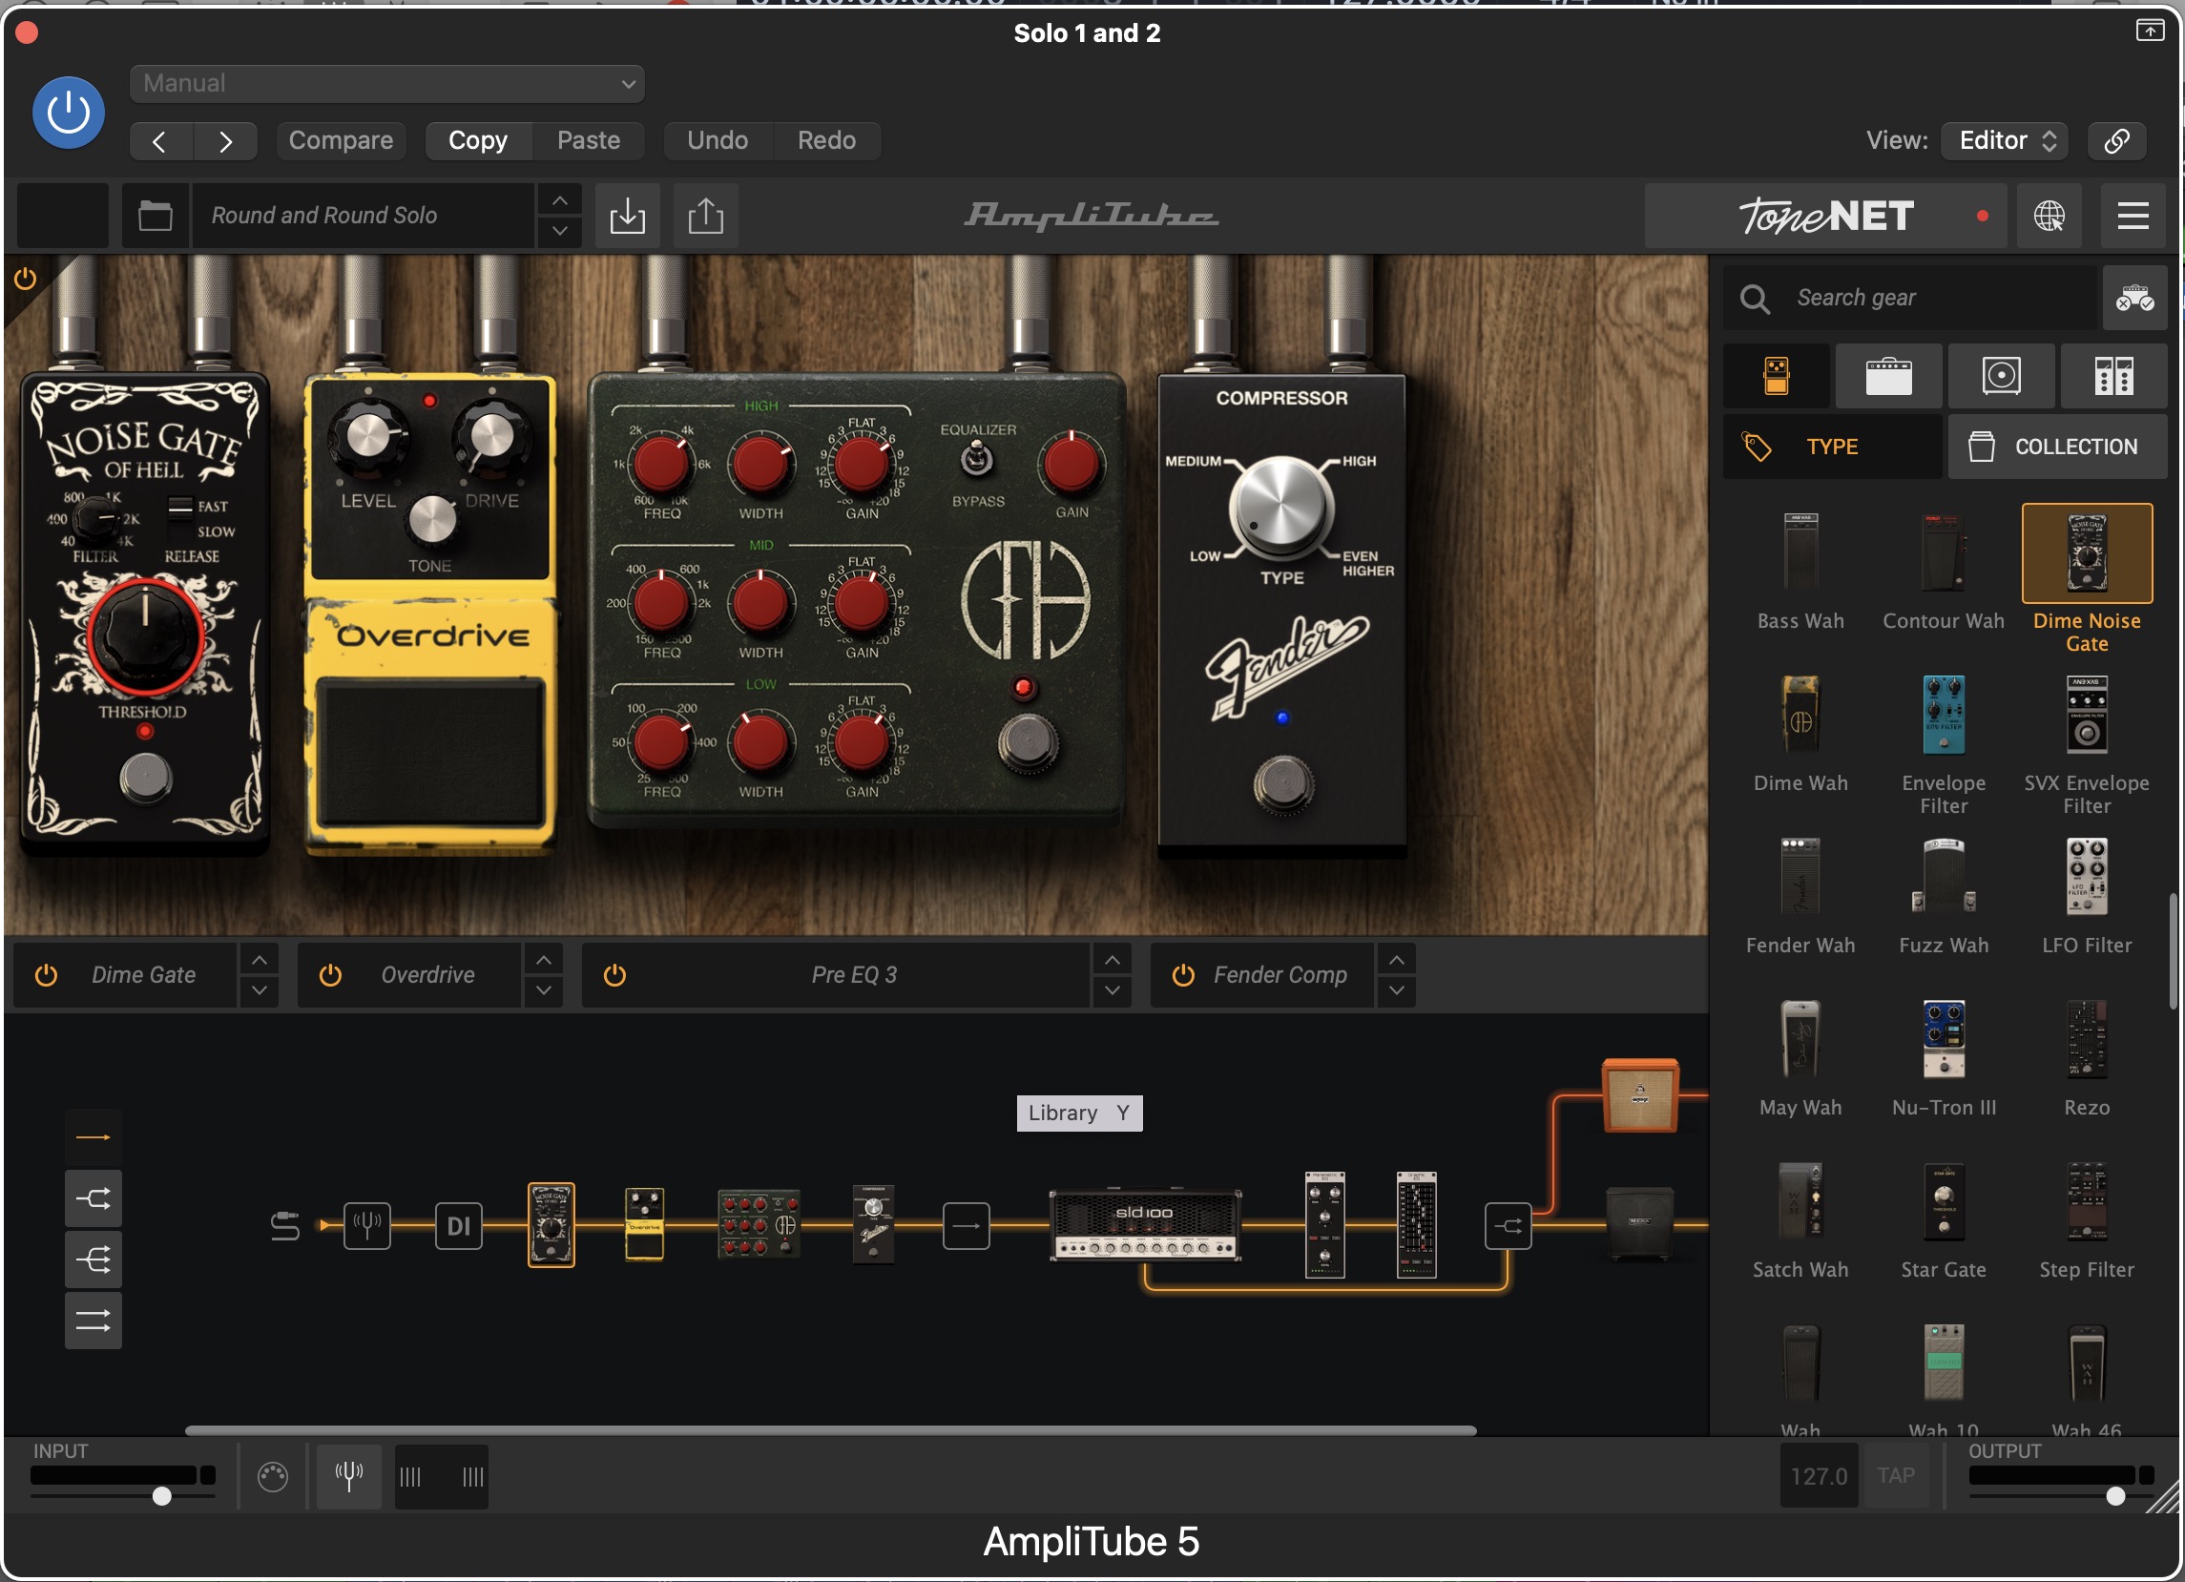Image resolution: width=2185 pixels, height=1582 pixels.
Task: Click the share preset upload icon
Action: click(x=706, y=216)
